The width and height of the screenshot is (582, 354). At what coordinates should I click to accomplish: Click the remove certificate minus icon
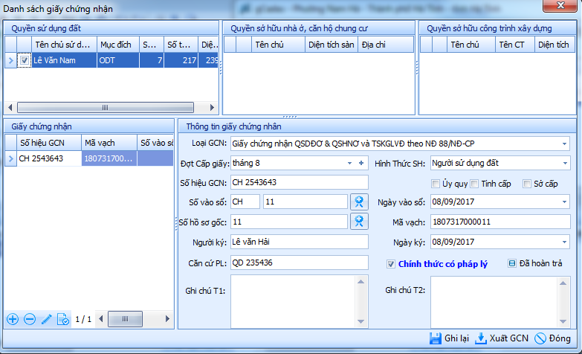point(30,319)
